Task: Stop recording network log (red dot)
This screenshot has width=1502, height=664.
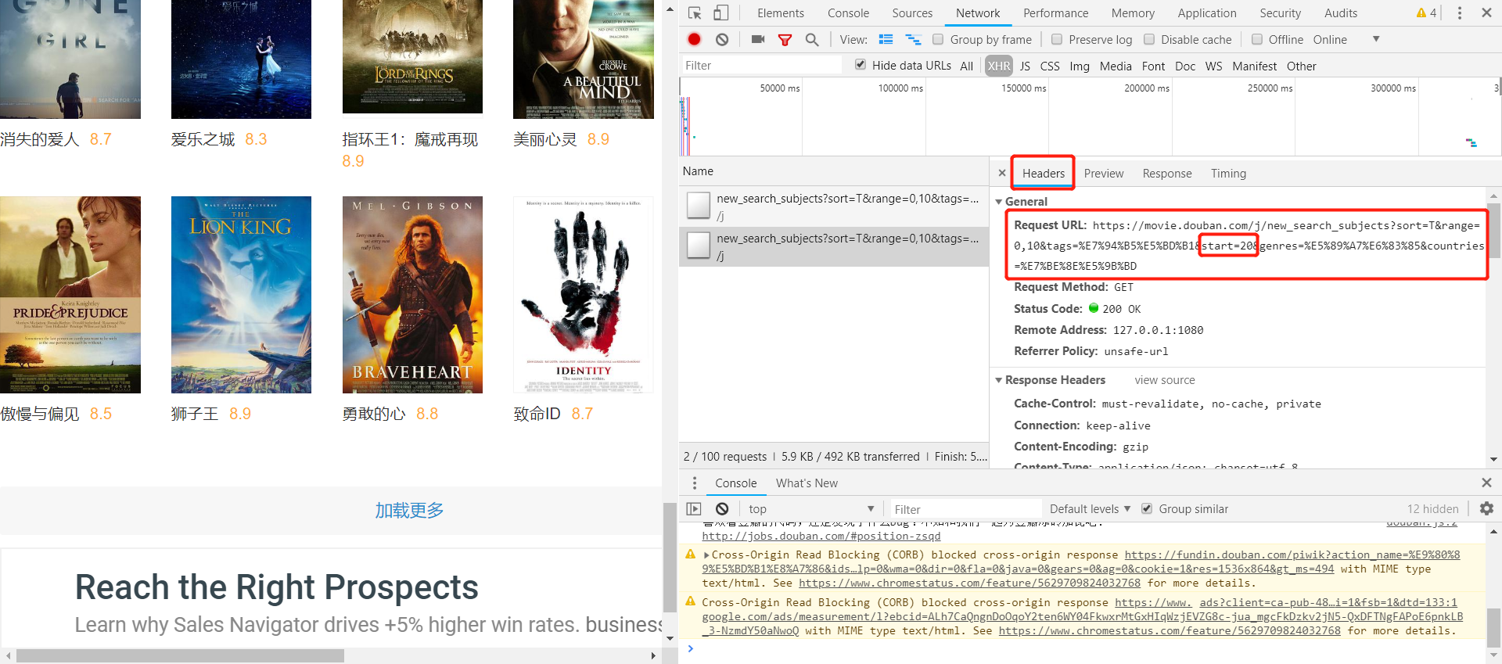Action: tap(694, 39)
